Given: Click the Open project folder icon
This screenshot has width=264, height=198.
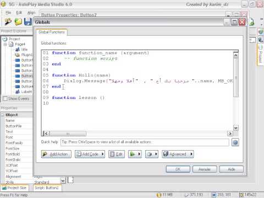Looking at the screenshot, I should point(18,21).
